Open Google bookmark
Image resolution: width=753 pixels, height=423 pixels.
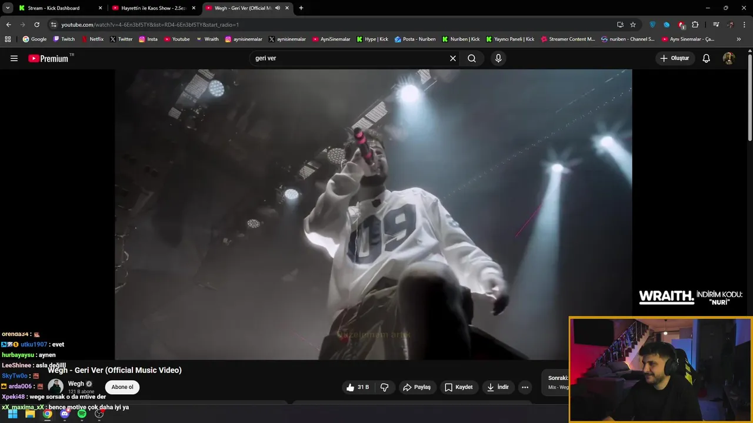pos(35,39)
